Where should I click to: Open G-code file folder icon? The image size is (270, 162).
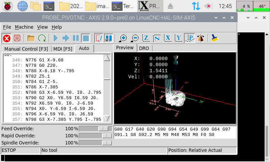click(x=31, y=38)
